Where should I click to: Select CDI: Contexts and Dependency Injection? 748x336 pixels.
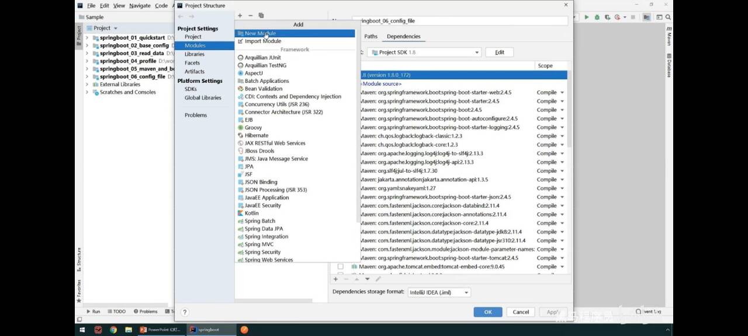295,96
